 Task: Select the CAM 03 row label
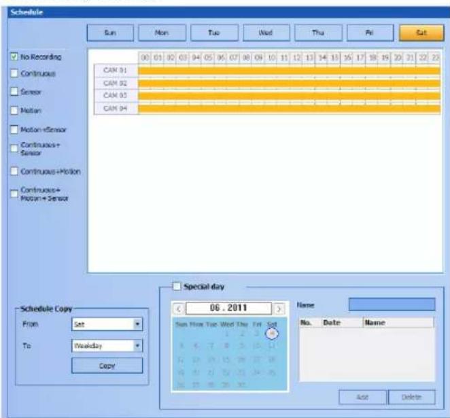coord(116,96)
